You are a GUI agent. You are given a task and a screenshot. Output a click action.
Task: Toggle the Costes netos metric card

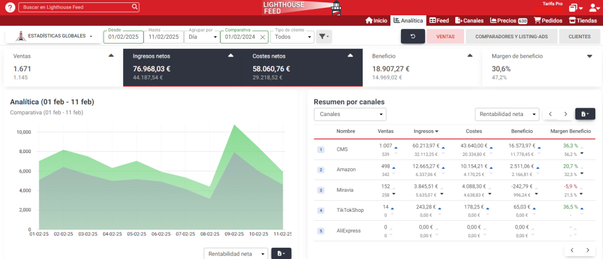[x=302, y=67]
